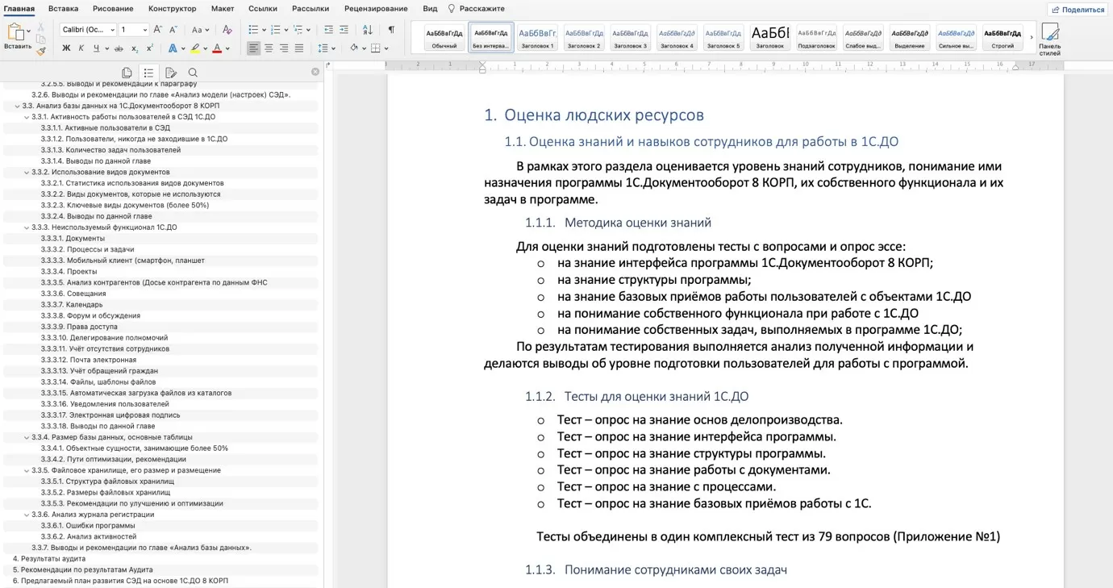Apply subscript formatting
This screenshot has width=1113, height=588.
pyautogui.click(x=135, y=48)
